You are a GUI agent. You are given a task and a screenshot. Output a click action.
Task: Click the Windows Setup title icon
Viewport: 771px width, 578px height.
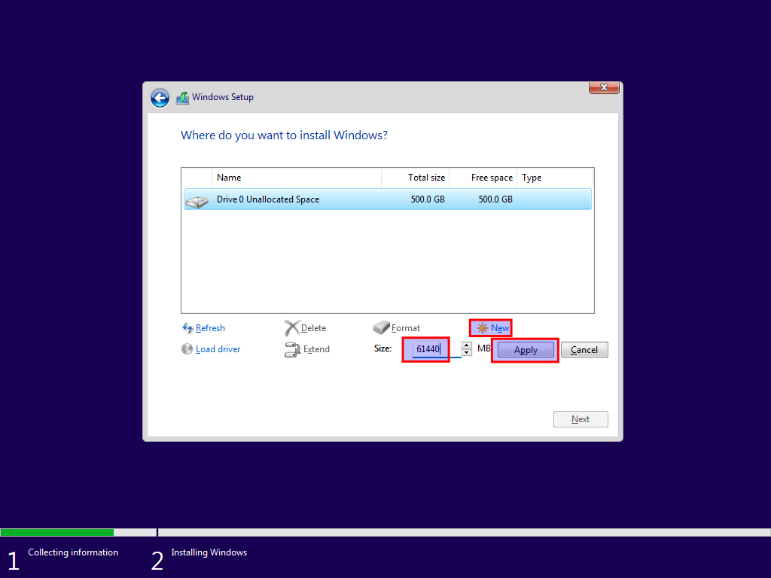[x=182, y=98]
